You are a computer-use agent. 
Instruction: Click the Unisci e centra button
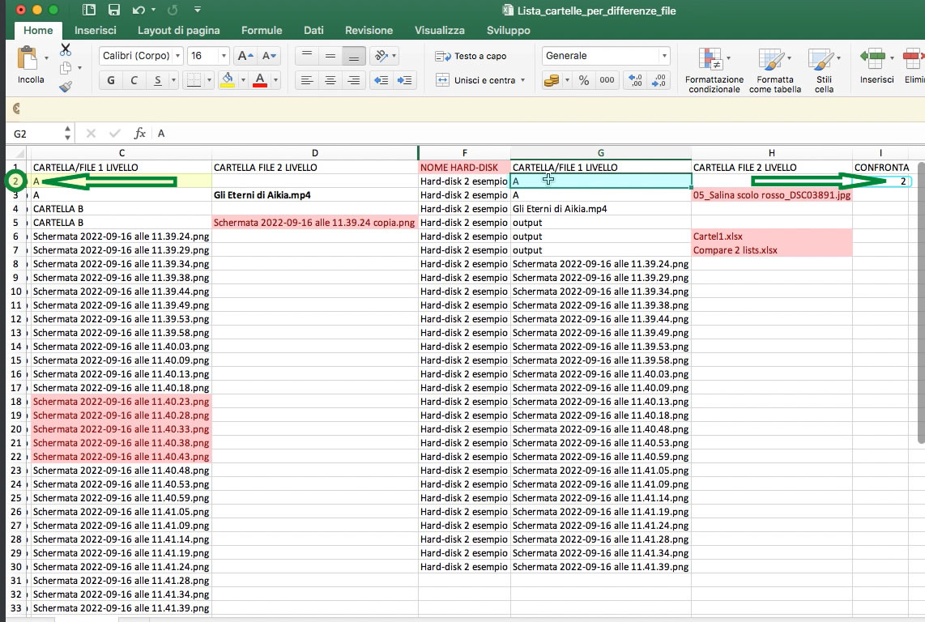click(x=476, y=80)
